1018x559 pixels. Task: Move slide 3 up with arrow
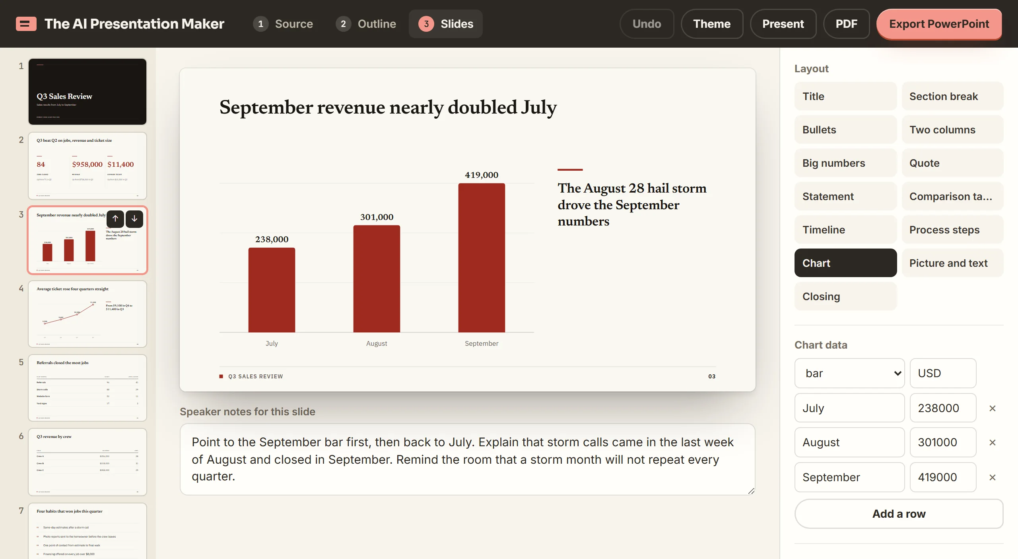pos(115,218)
